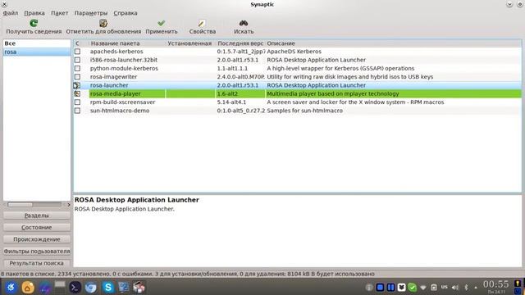Click status icon of rosa-launcher row
The image size is (525, 295).
click(x=77, y=85)
